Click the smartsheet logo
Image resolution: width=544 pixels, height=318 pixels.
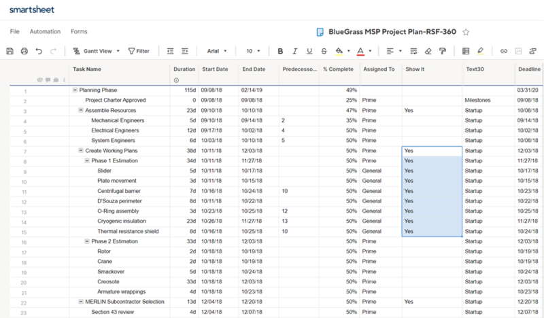point(32,10)
